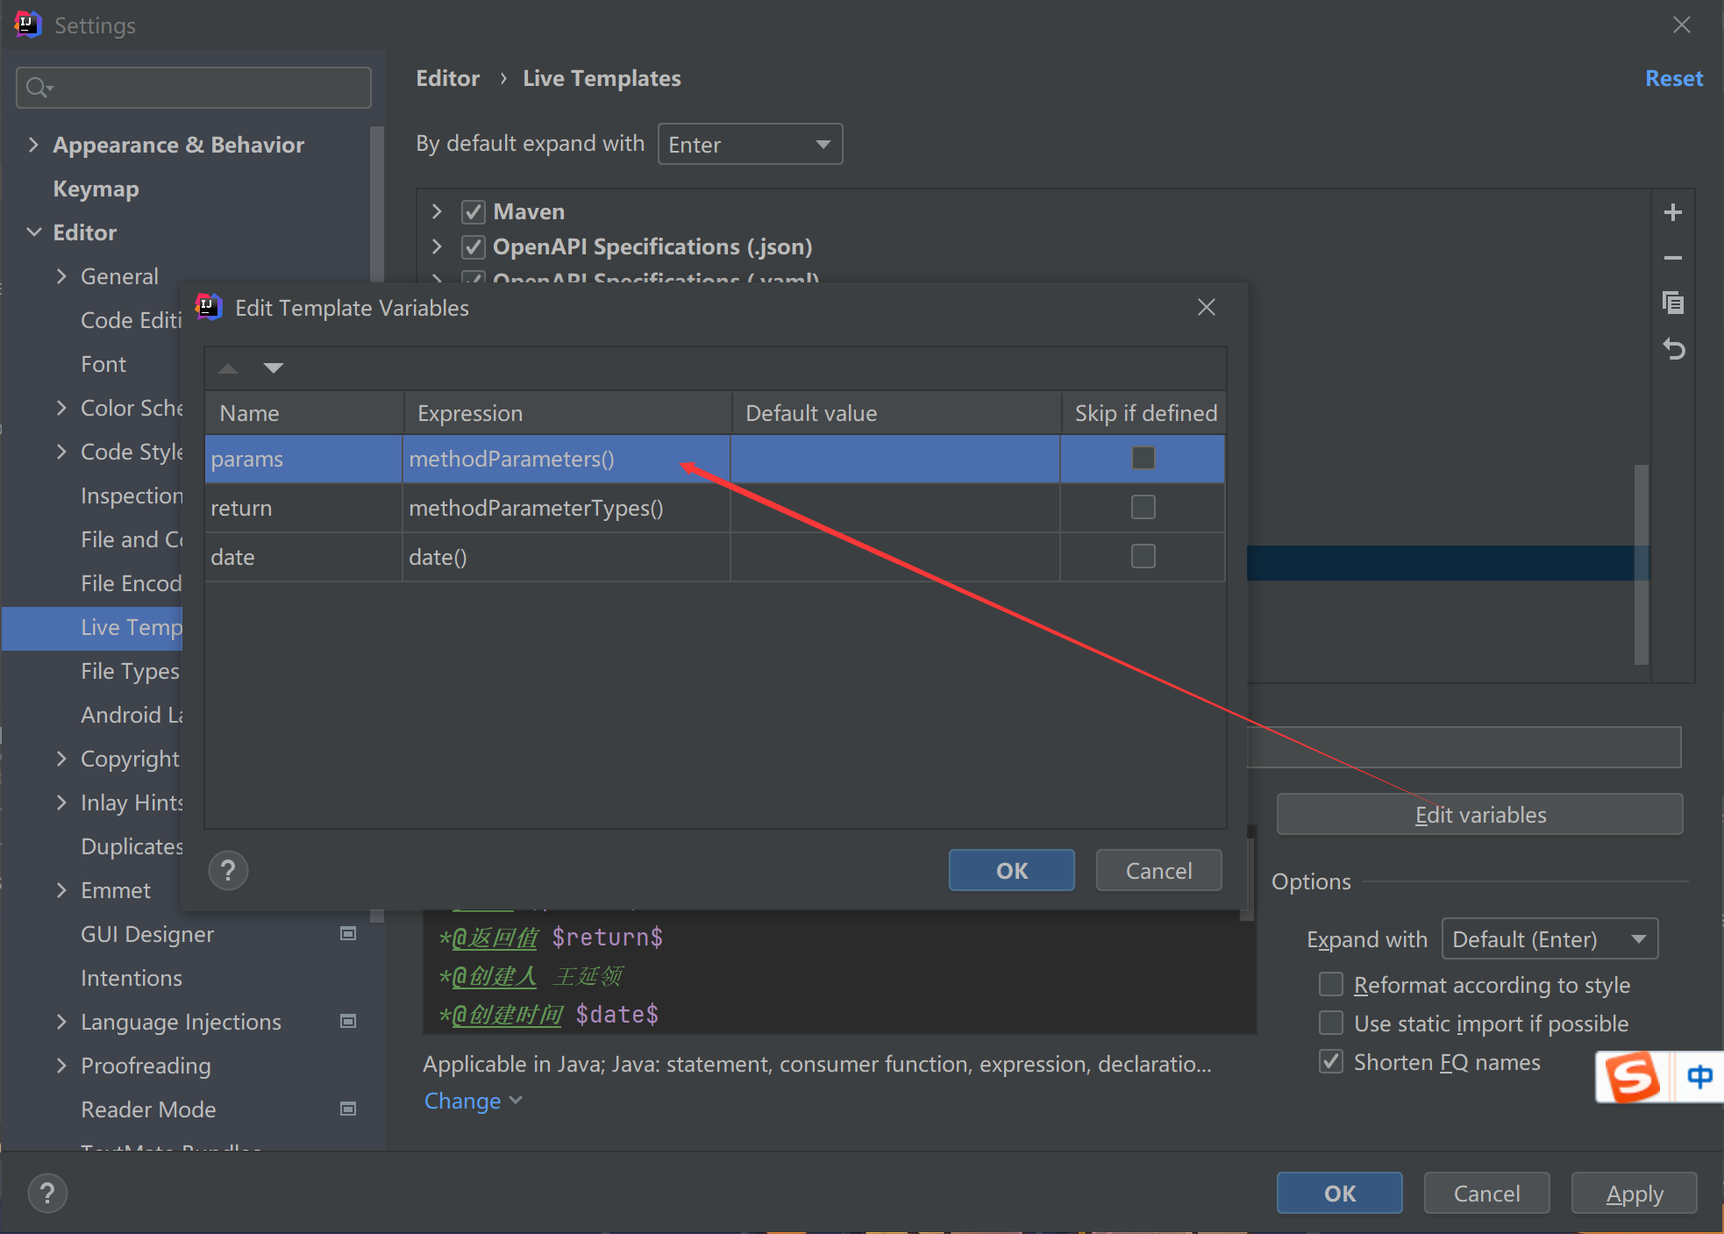Viewport: 1724px width, 1234px height.
Task: Click OK in Edit Template Variables dialog
Action: (x=1011, y=870)
